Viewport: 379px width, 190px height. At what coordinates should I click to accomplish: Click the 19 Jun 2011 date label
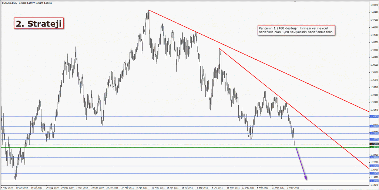tap(173, 187)
